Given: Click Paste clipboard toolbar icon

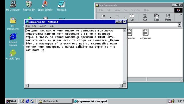Looking at the screenshot, I should point(168,17).
